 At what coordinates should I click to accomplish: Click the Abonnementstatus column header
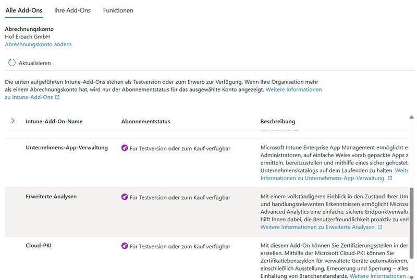coord(145,121)
